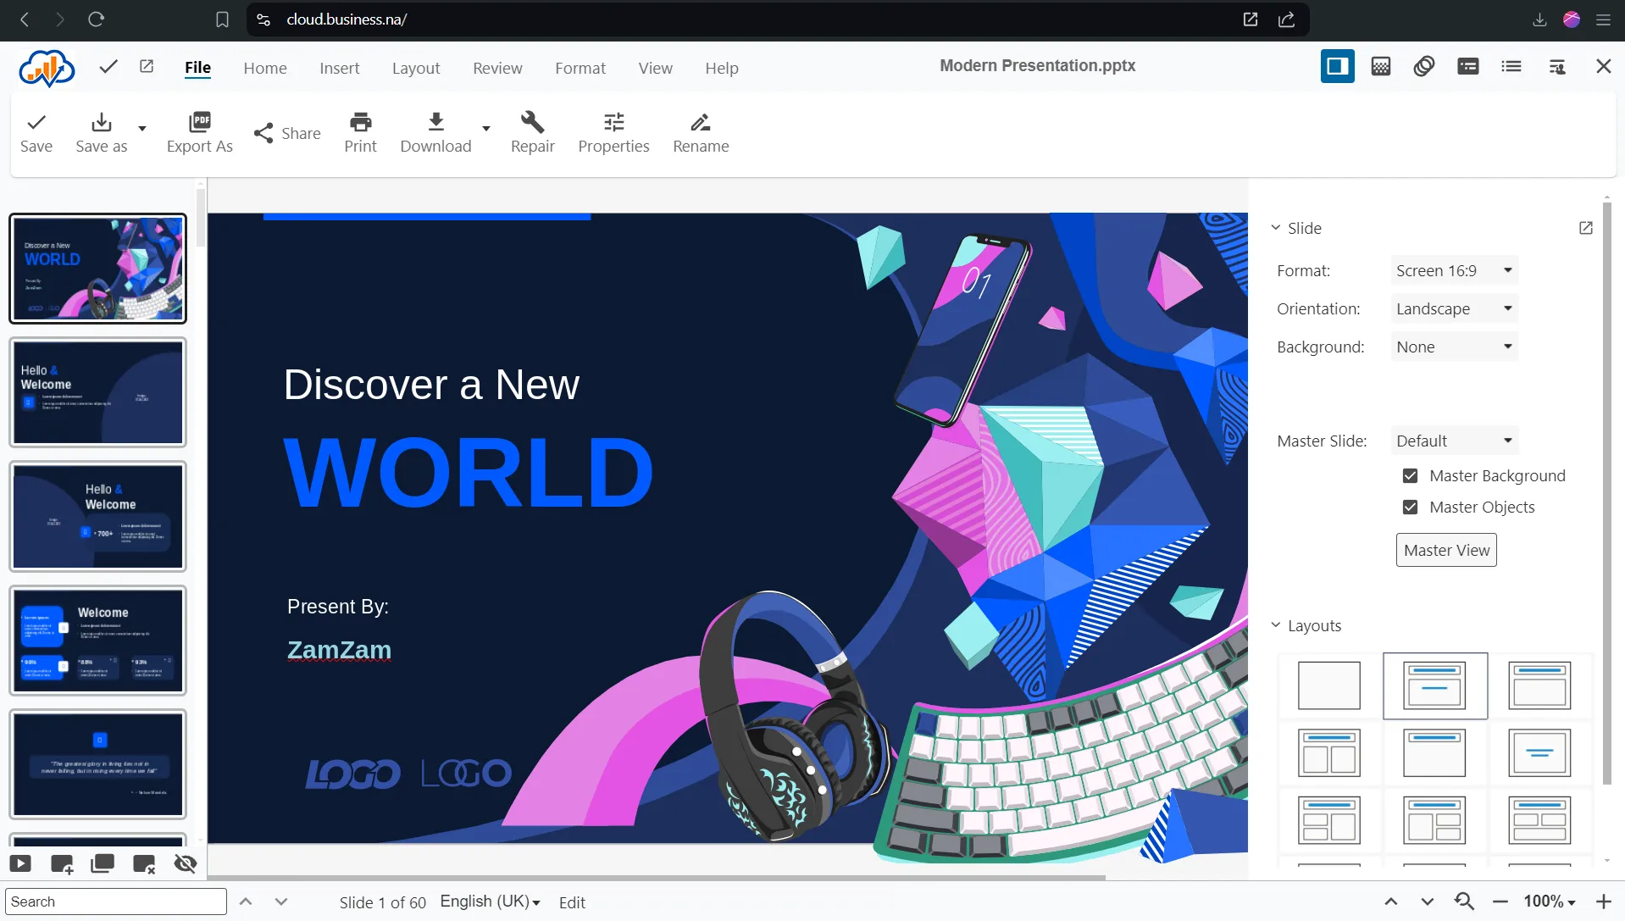
Task: Go to next slide status bar arrow
Action: 1428,902
